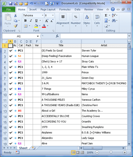
Task: Open the Clipboard dialog launcher
Action: coord(19,31)
